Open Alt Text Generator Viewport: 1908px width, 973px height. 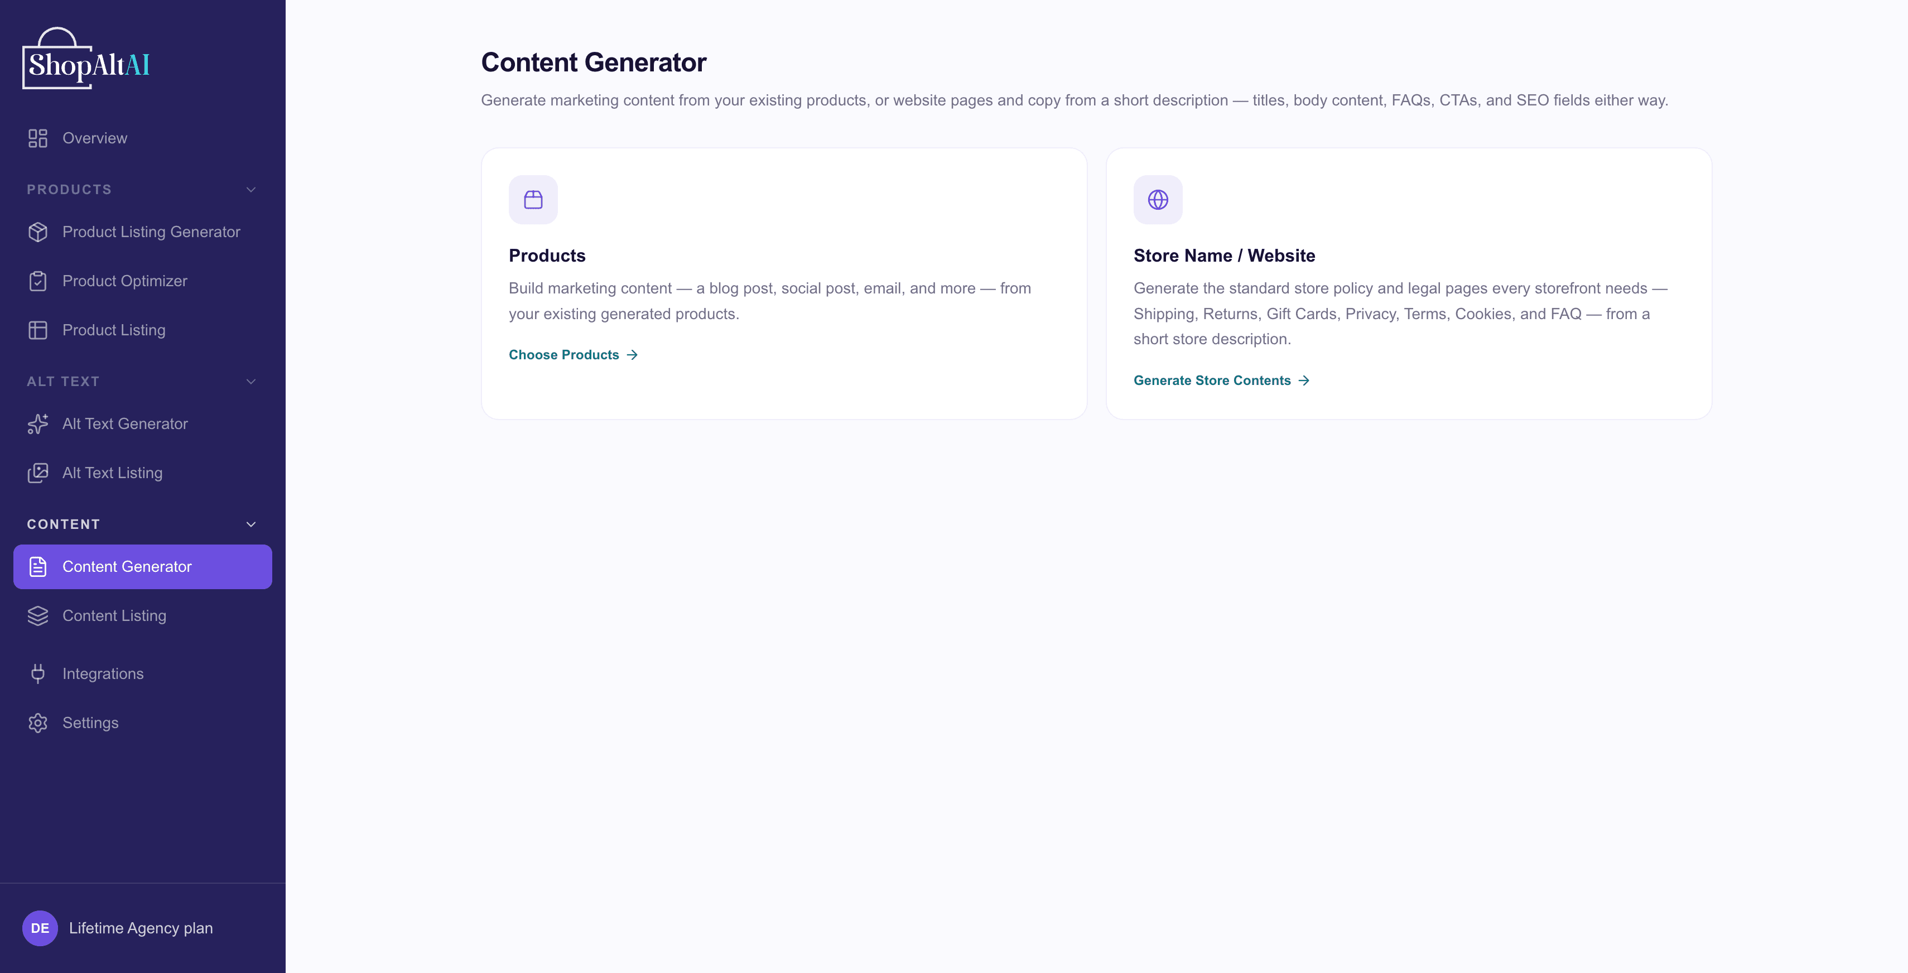pos(142,423)
